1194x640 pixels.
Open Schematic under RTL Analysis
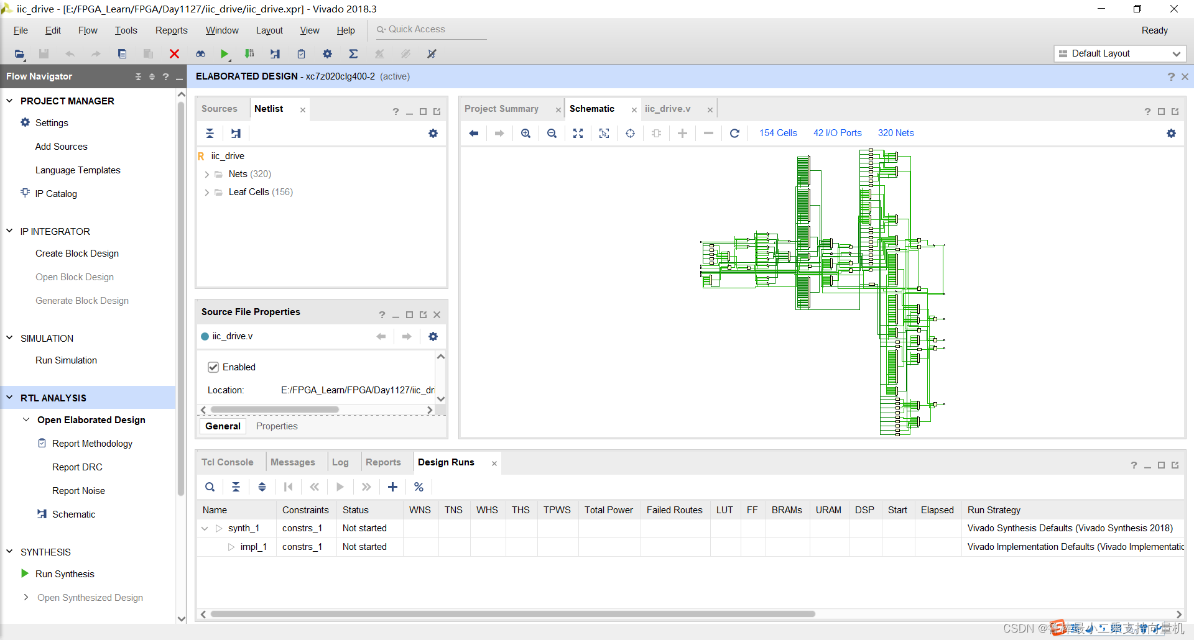point(73,514)
